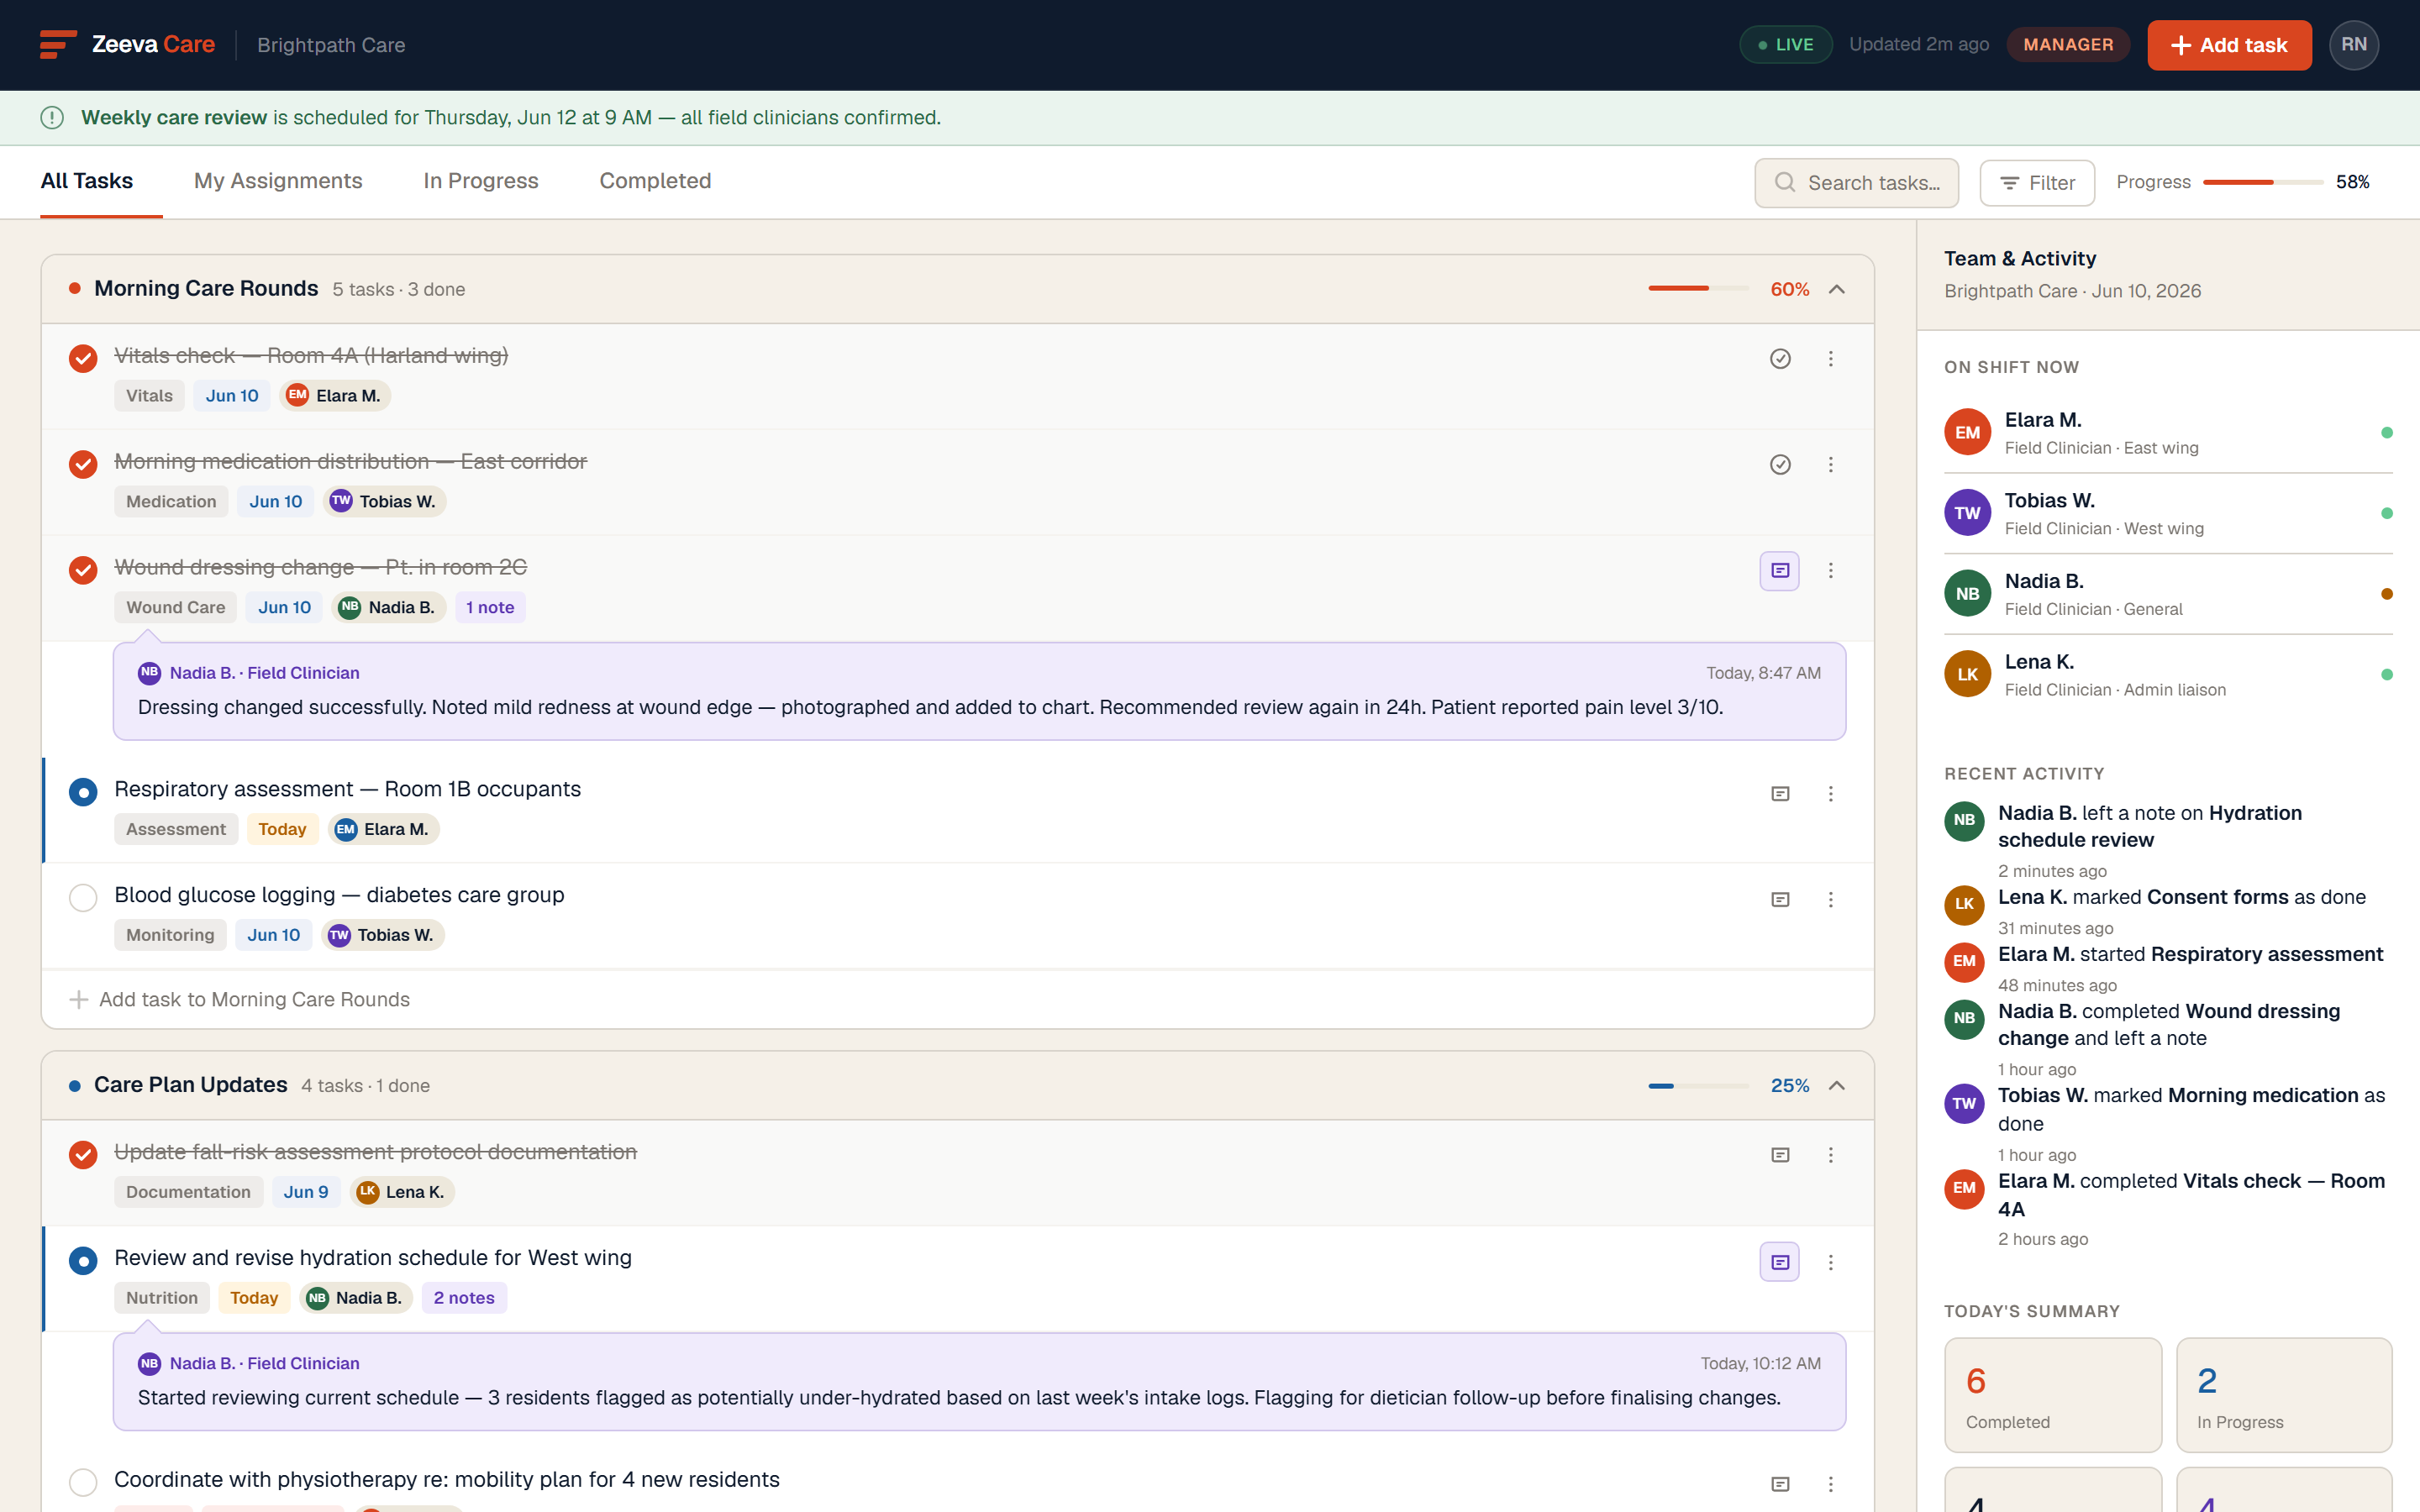Click the Completed summary card showing 6
The height and width of the screenshot is (1512, 2420).
click(x=2053, y=1396)
